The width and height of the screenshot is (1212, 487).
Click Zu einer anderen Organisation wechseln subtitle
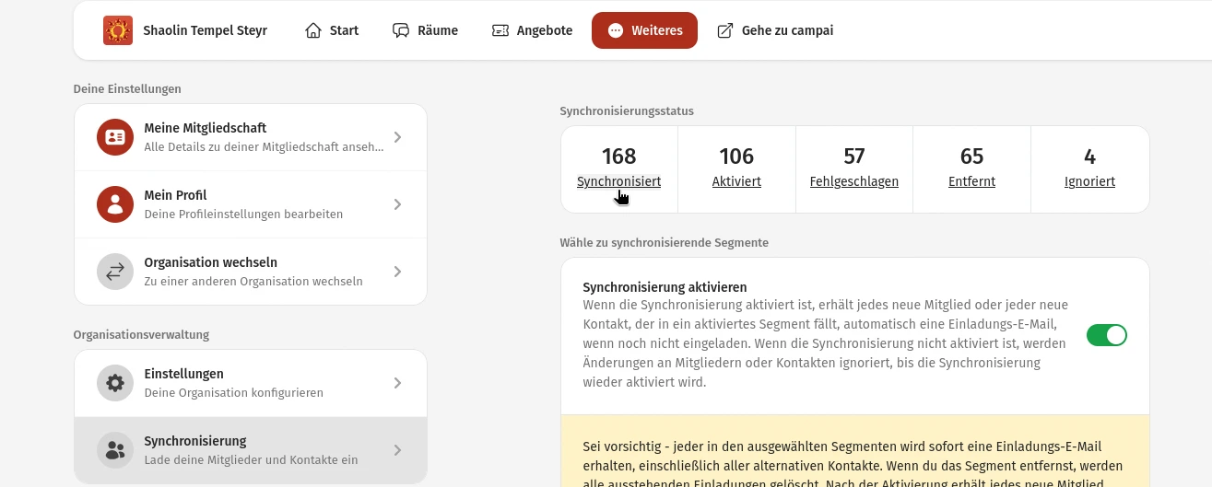253,281
